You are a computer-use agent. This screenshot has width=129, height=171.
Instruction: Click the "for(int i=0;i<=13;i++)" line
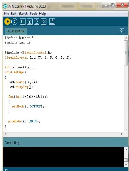[28, 97]
